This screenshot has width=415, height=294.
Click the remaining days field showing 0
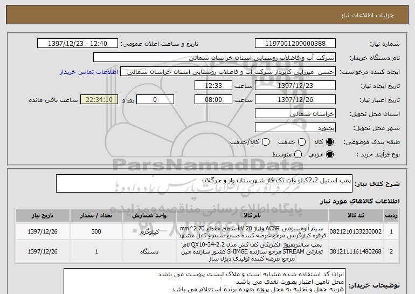pos(155,100)
